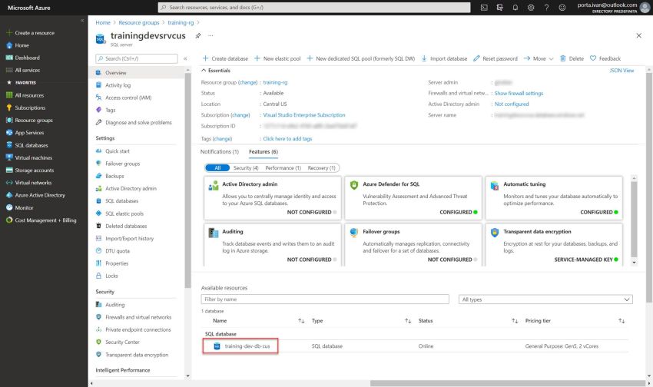Open notifications bell icon
The width and height of the screenshot is (653, 387).
click(515, 8)
